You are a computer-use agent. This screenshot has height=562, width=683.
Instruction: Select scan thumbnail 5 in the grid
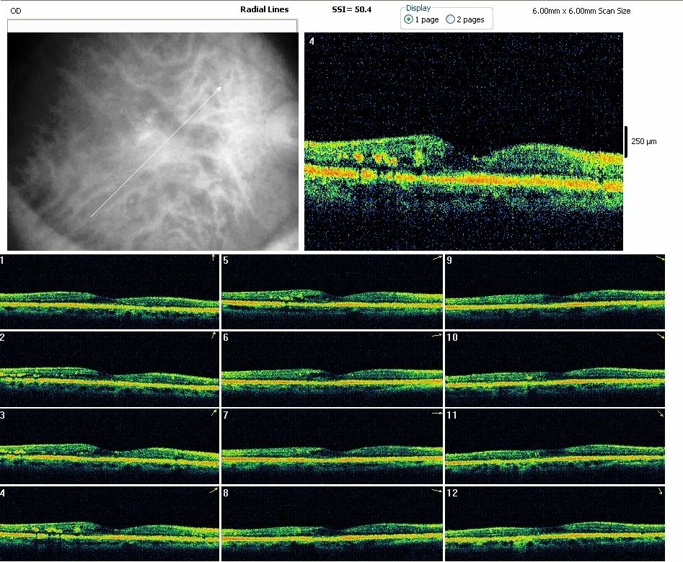(332, 291)
